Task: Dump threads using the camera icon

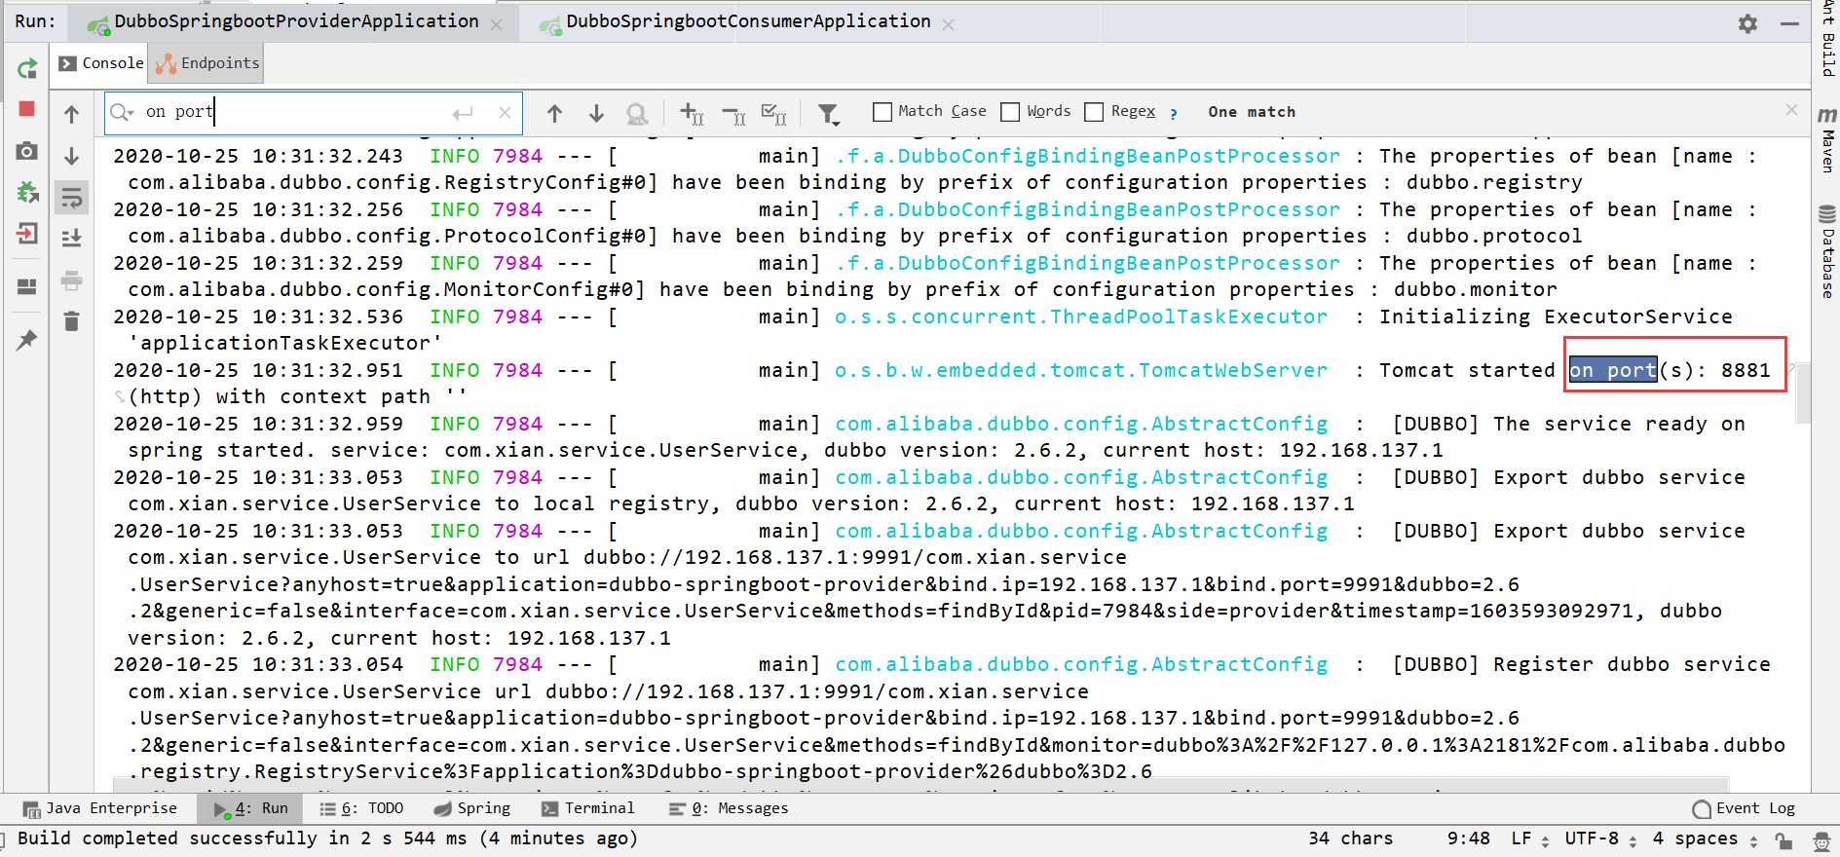Action: coord(27,151)
